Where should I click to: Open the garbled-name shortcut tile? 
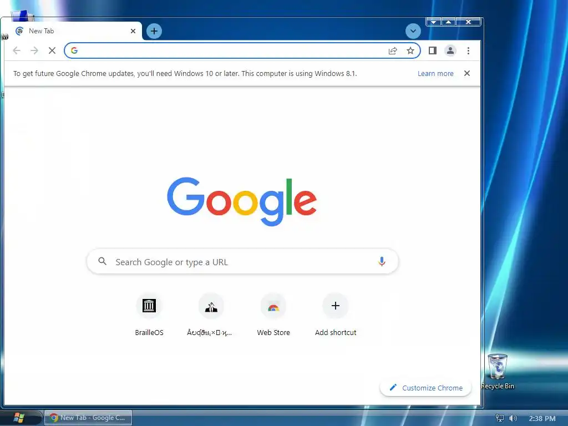[x=211, y=315]
